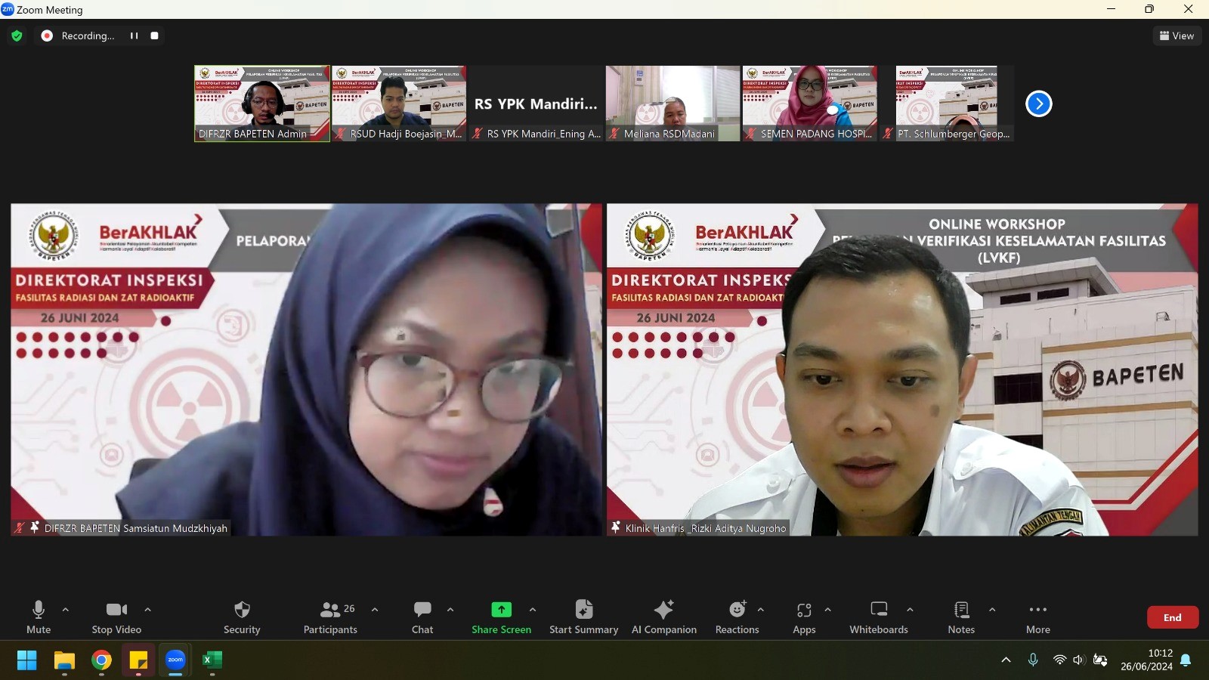Viewport: 1209px width, 680px height.
Task: Mute the microphone
Action: (x=39, y=617)
